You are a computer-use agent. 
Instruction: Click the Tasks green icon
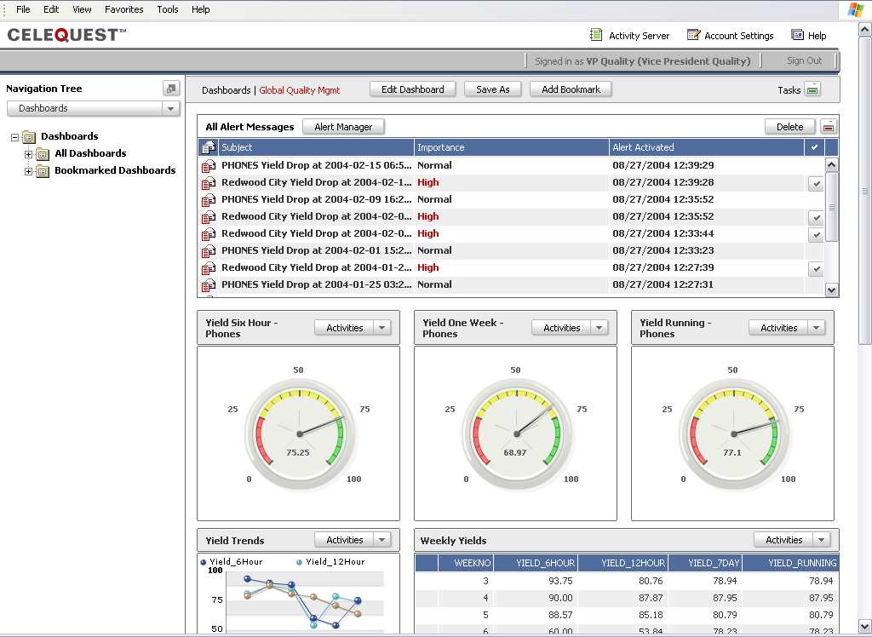[x=812, y=89]
